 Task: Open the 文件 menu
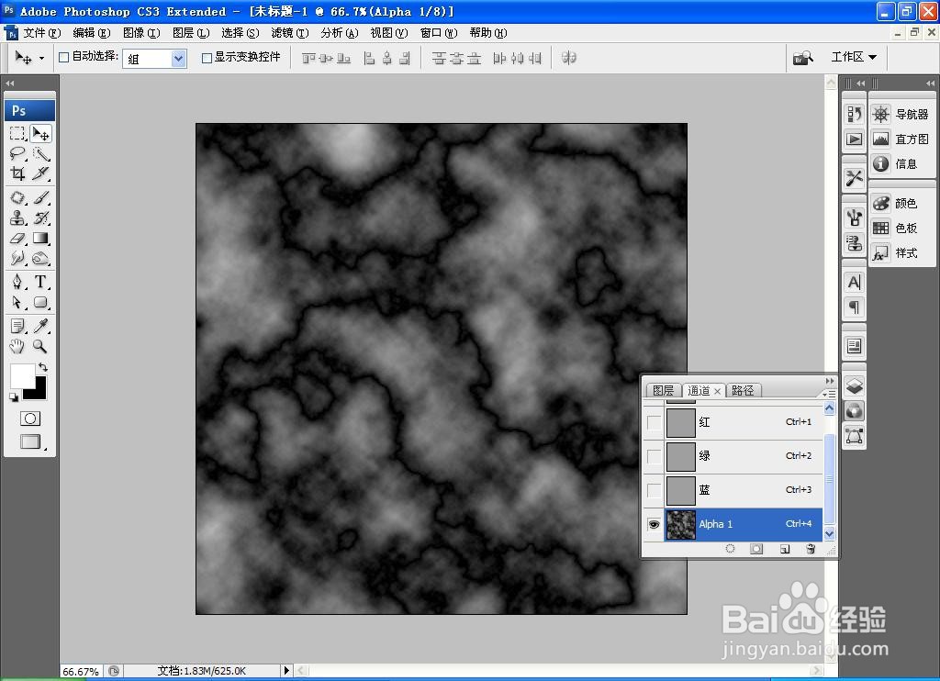coord(42,33)
